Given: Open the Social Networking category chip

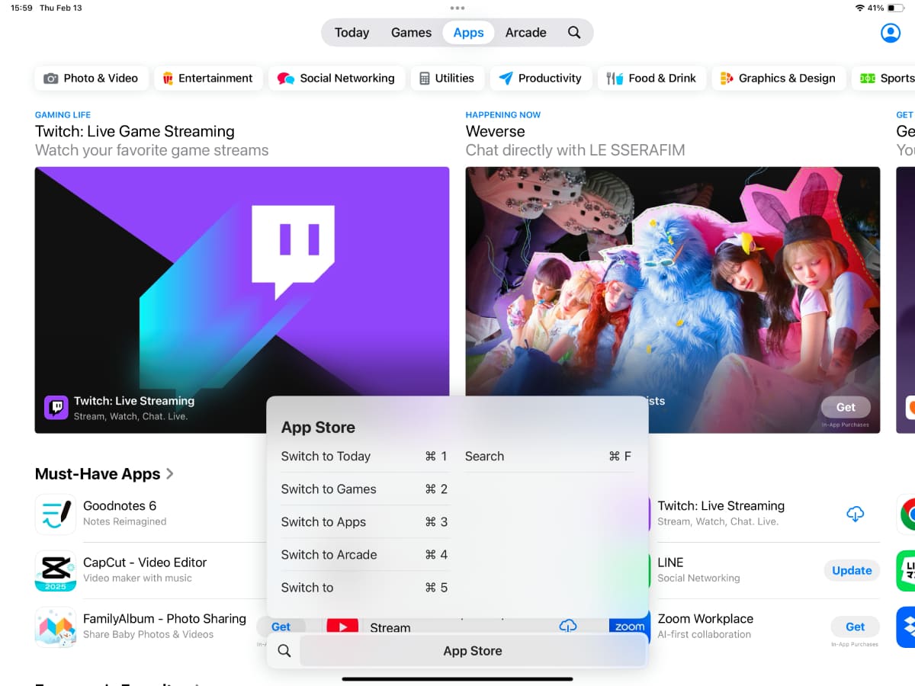Looking at the screenshot, I should pyautogui.click(x=336, y=78).
